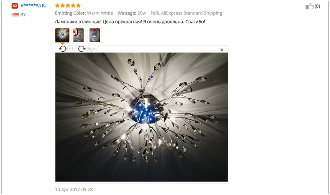Image resolution: width=330 pixels, height=195 pixels.
Task: Close the enlarged photo viewer with the X
Action: pyautogui.click(x=222, y=50)
